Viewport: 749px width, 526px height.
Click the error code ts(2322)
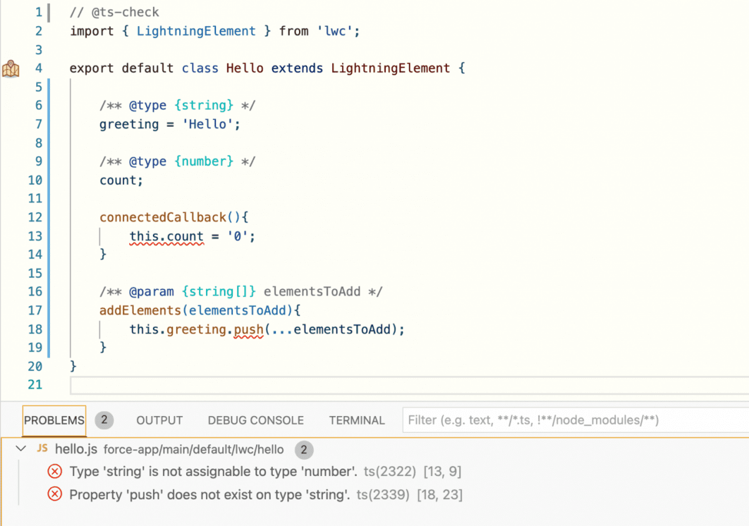tap(391, 470)
